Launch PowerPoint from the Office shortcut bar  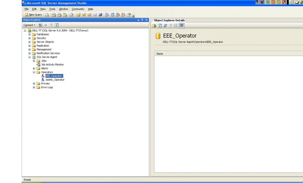(x=273, y=2)
